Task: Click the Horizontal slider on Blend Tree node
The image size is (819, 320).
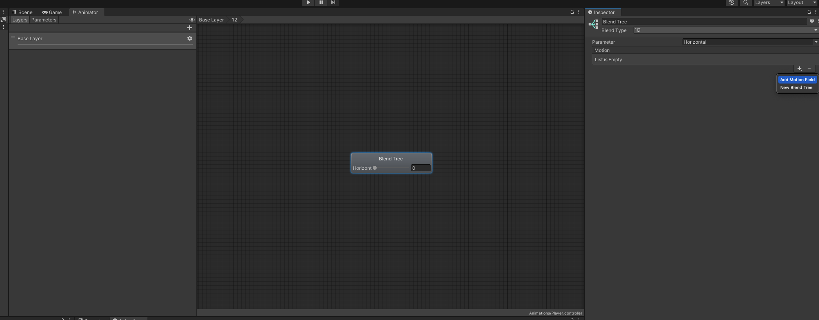Action: pos(391,168)
